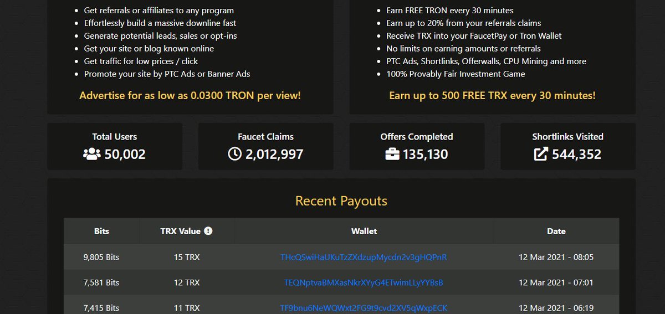This screenshot has width=665, height=314.
Task: Click the Offers Completed briefcase icon
Action: [392, 154]
